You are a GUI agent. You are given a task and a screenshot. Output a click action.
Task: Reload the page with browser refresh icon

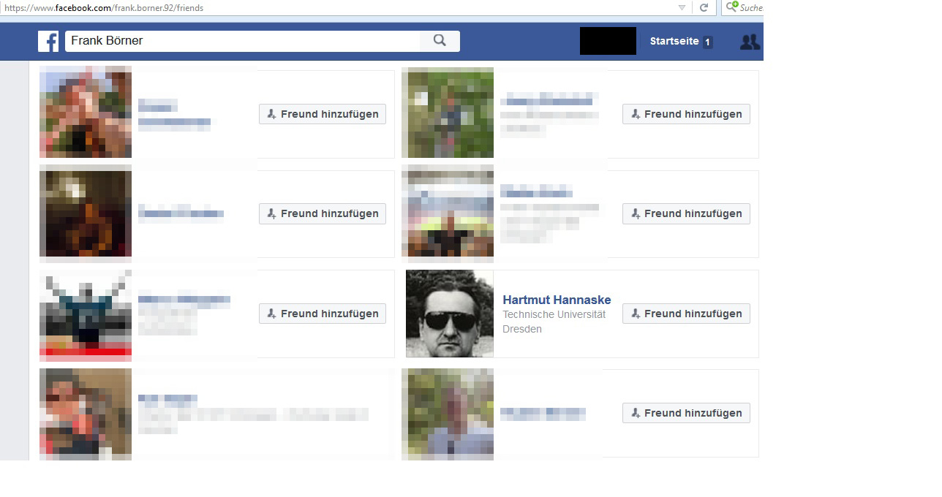[x=704, y=8]
